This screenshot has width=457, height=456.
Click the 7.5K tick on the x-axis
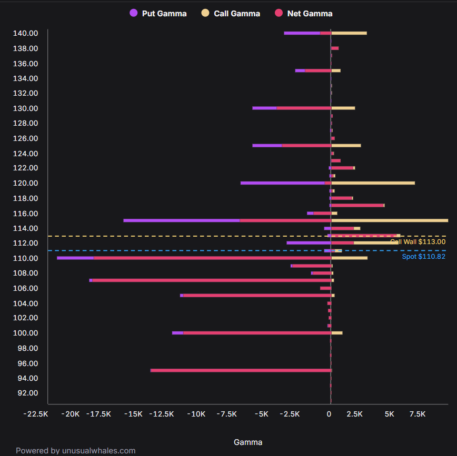pyautogui.click(x=418, y=414)
